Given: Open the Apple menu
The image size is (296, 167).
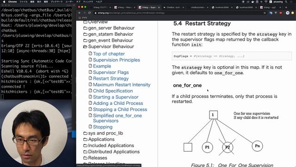Looking at the screenshot, I should tap(4, 2).
